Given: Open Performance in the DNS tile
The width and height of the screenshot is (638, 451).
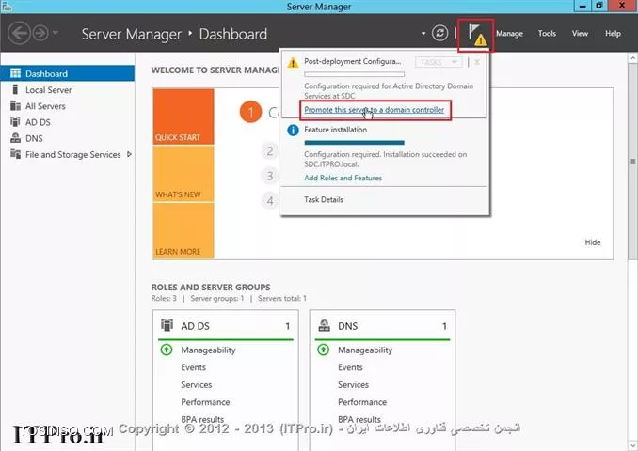Looking at the screenshot, I should coord(362,402).
